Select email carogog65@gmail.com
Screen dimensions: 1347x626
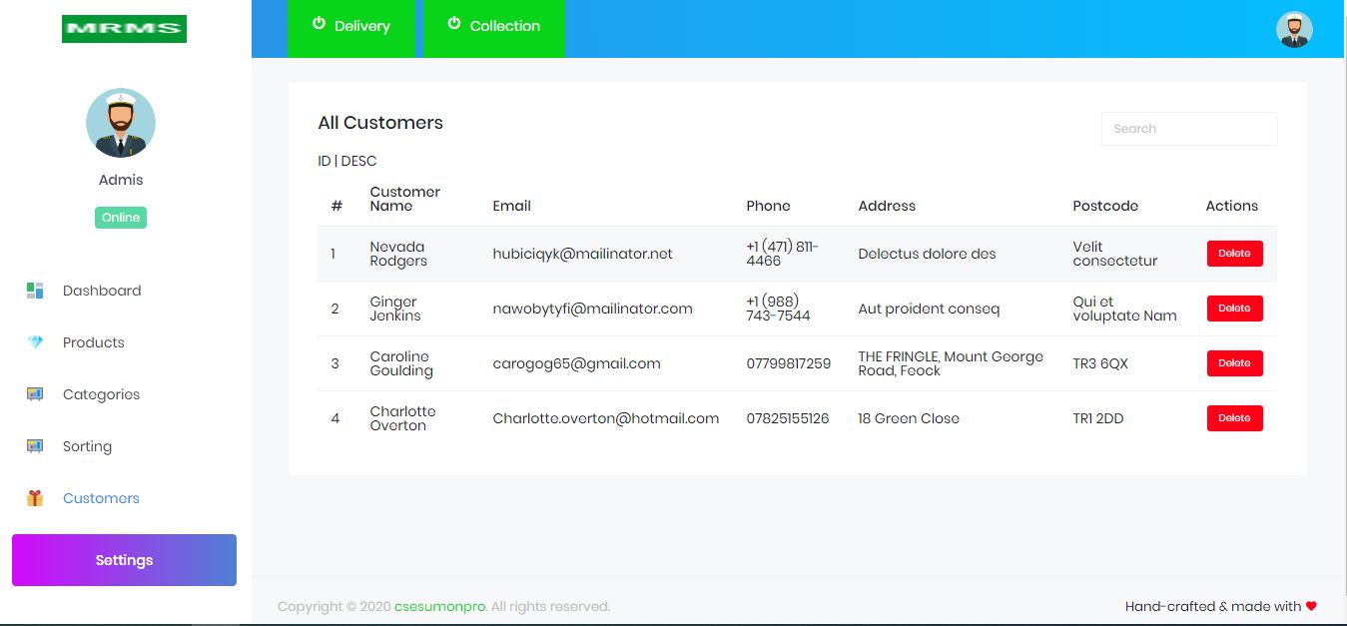click(577, 363)
